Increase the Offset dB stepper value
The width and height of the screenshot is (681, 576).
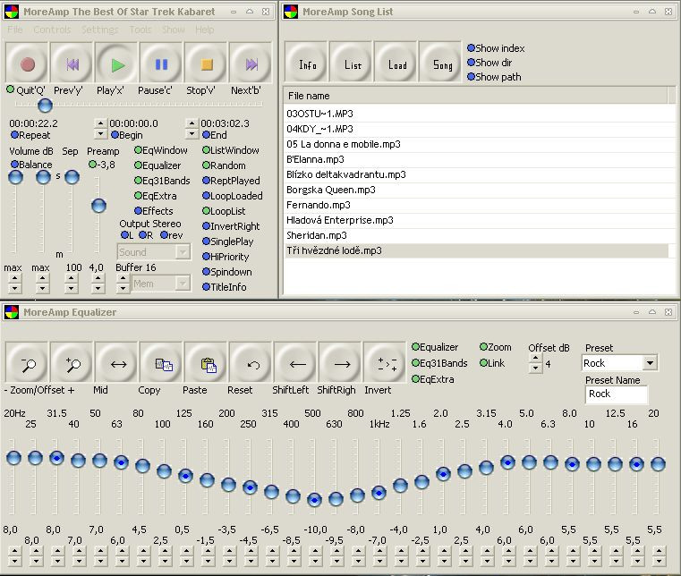tap(535, 358)
